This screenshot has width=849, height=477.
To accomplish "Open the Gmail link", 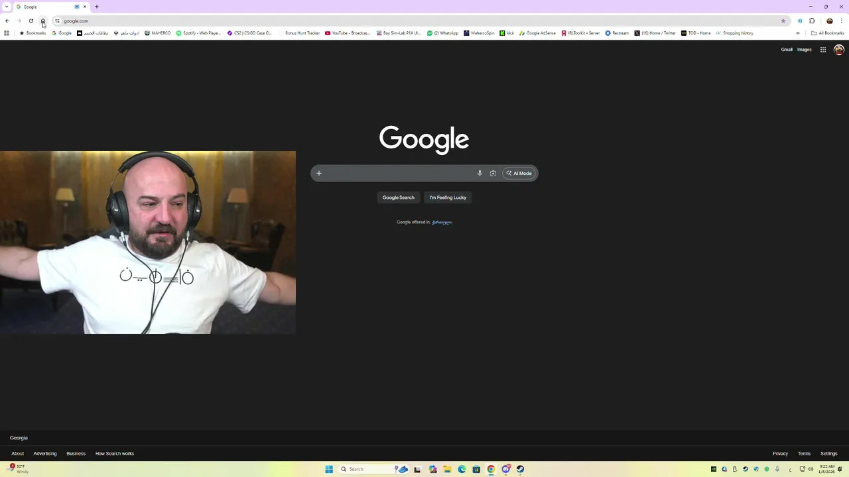I will (787, 50).
